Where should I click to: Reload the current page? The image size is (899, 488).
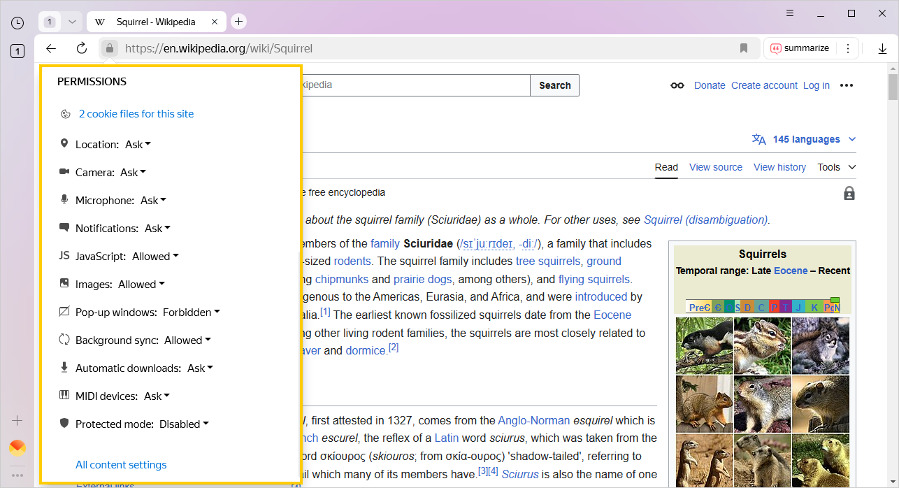point(81,48)
